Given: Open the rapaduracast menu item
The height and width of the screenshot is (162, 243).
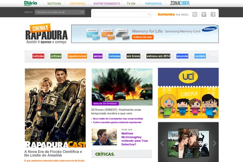Looking at the screenshot, I should pos(77,56).
